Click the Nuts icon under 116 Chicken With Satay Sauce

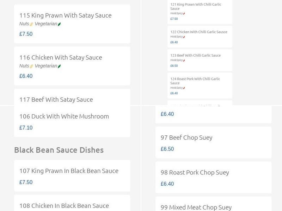pos(31,65)
